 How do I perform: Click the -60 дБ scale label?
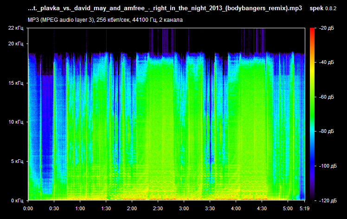point(327,97)
